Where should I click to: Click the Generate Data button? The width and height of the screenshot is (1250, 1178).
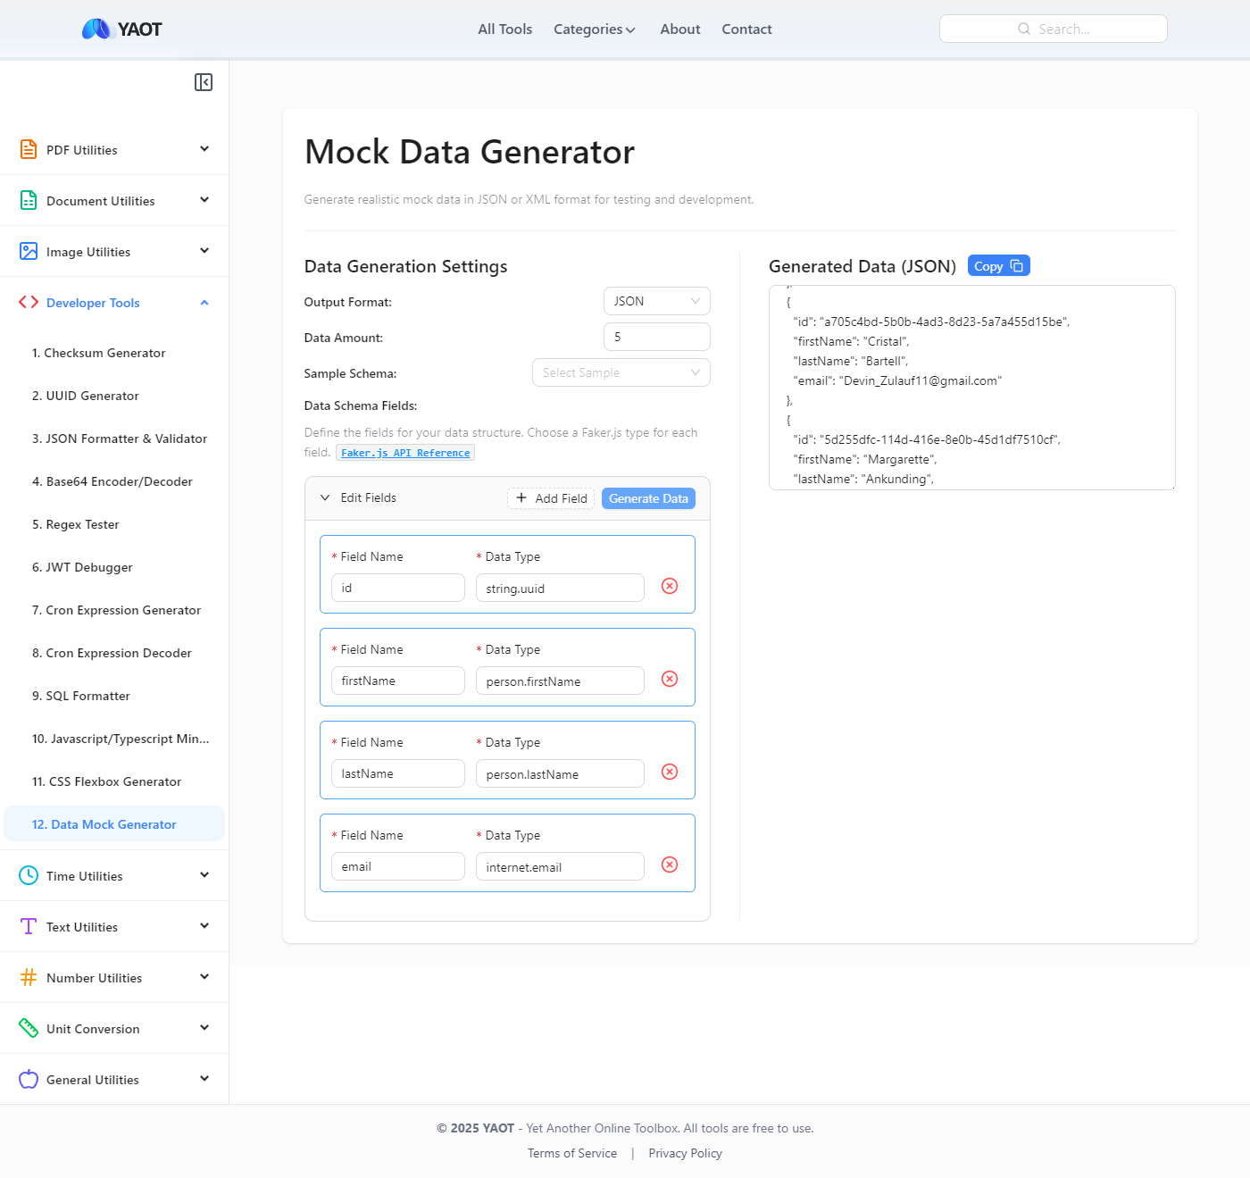tap(647, 497)
